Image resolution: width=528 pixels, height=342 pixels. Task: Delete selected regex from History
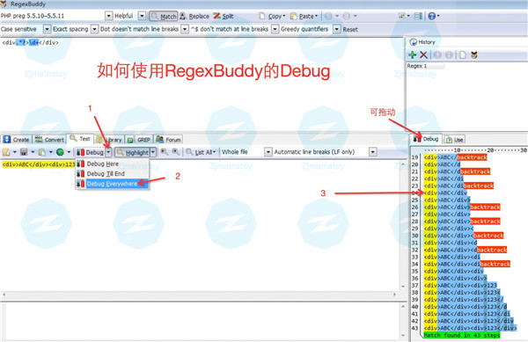423,55
